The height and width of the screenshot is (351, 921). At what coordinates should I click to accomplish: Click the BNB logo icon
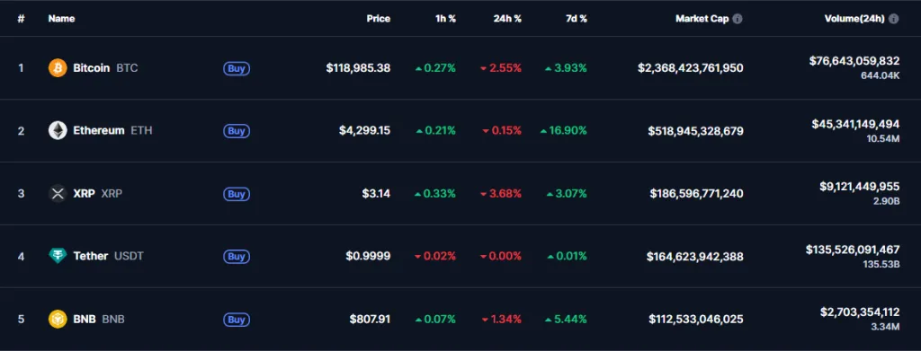click(58, 320)
